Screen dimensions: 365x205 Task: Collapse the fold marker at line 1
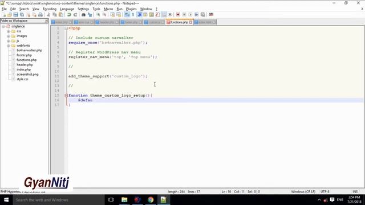point(66,28)
